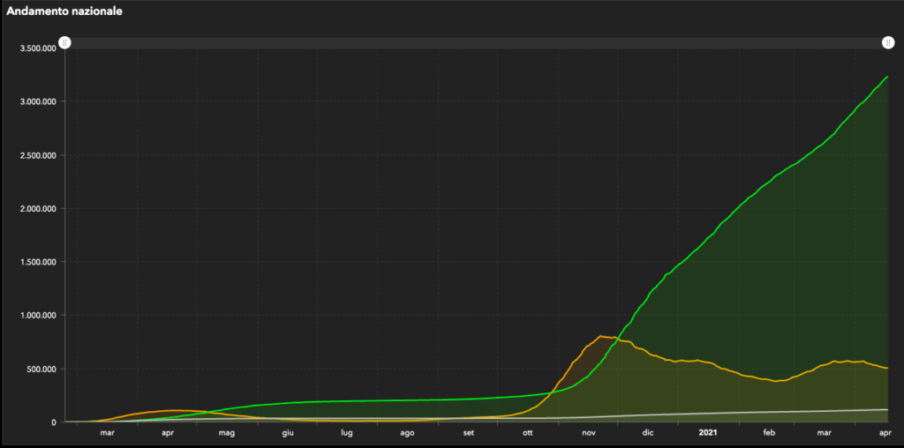Image resolution: width=904 pixels, height=448 pixels.
Task: Click the orange curve's small spring 2020 bump
Action: (173, 410)
